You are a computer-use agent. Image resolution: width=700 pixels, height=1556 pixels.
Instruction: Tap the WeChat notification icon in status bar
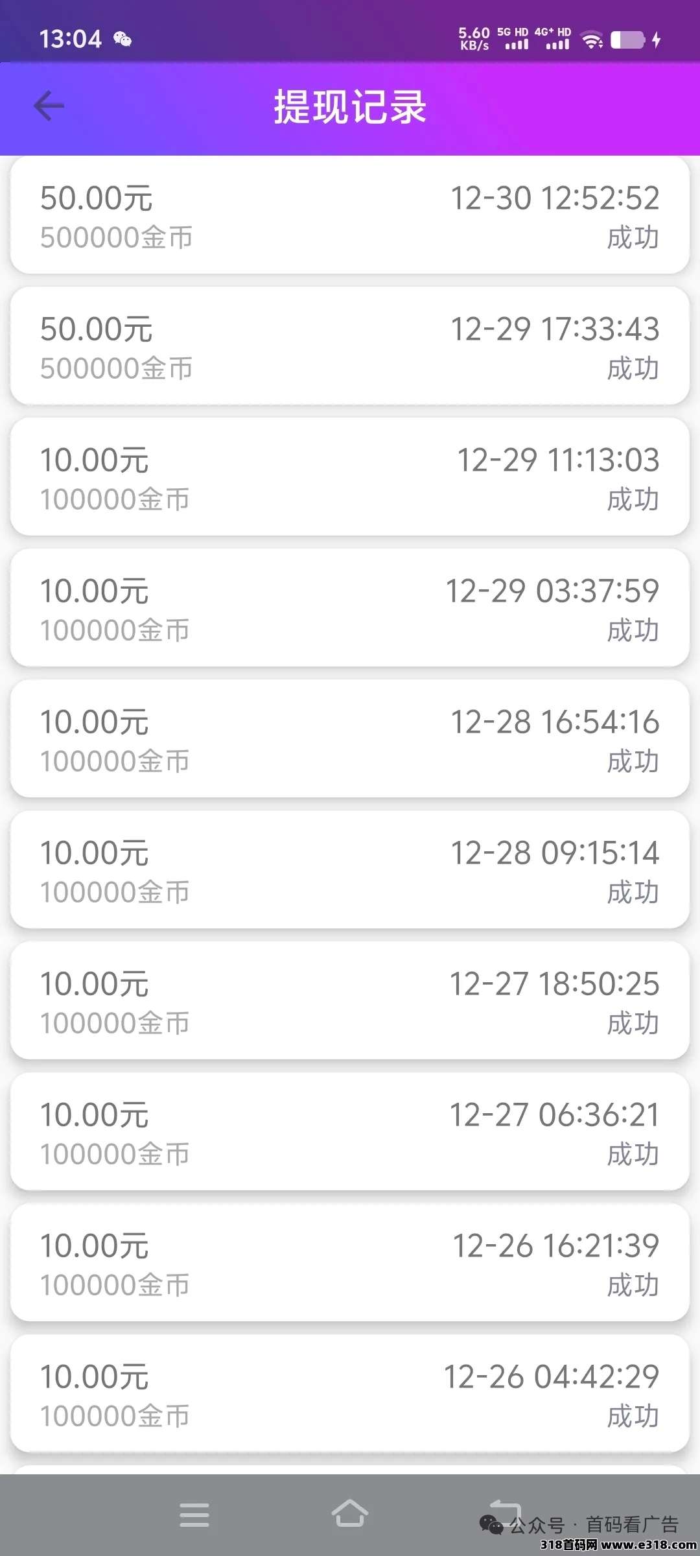coord(122,40)
